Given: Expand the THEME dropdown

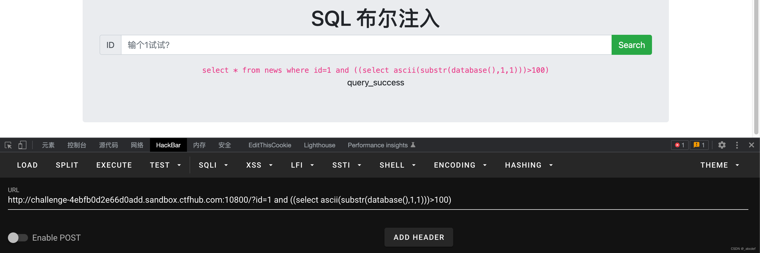Looking at the screenshot, I should 719,165.
